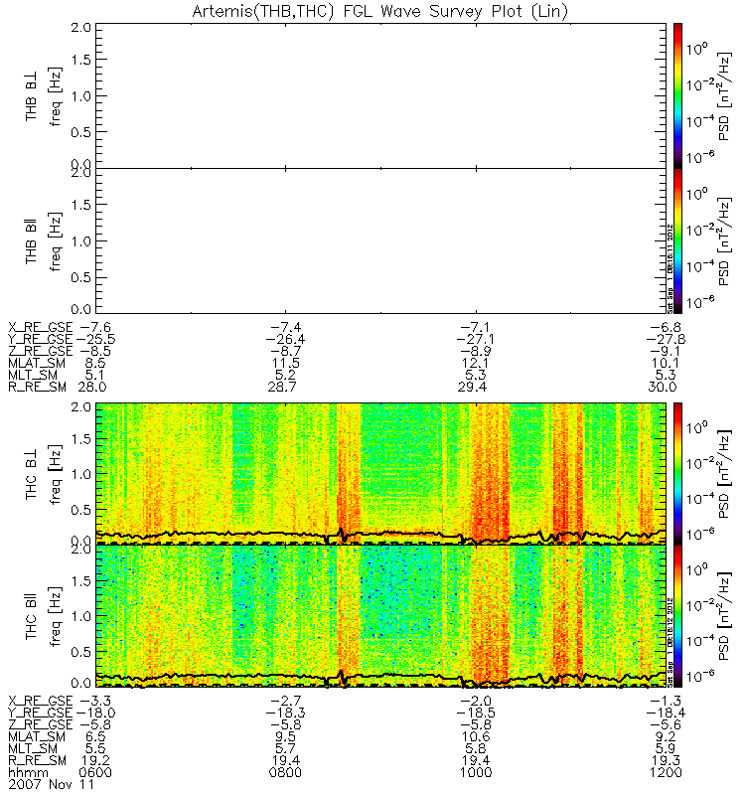This screenshot has height=795, width=745.
Task: Click the THC X_RE_GSE value '-2.7'
Action: click(x=285, y=702)
